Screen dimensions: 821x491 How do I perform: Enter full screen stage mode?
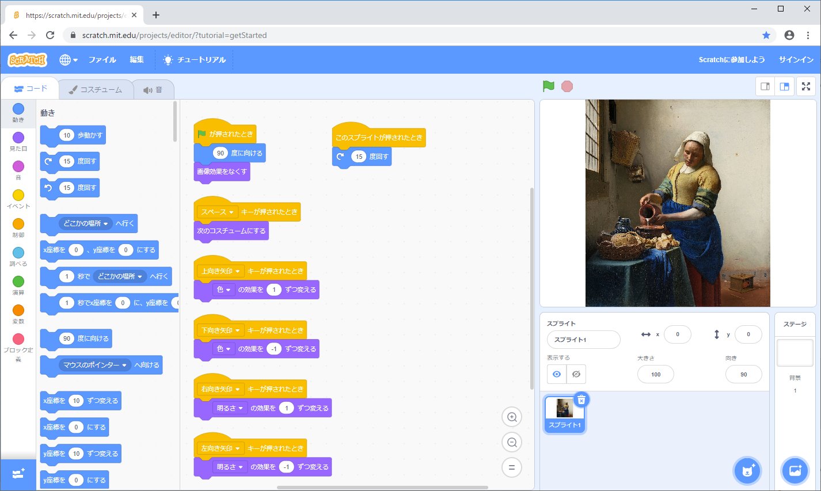click(x=806, y=86)
